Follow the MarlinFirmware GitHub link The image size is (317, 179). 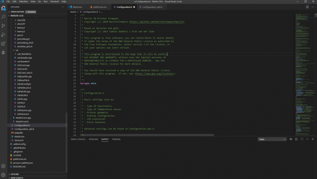tap(157, 22)
